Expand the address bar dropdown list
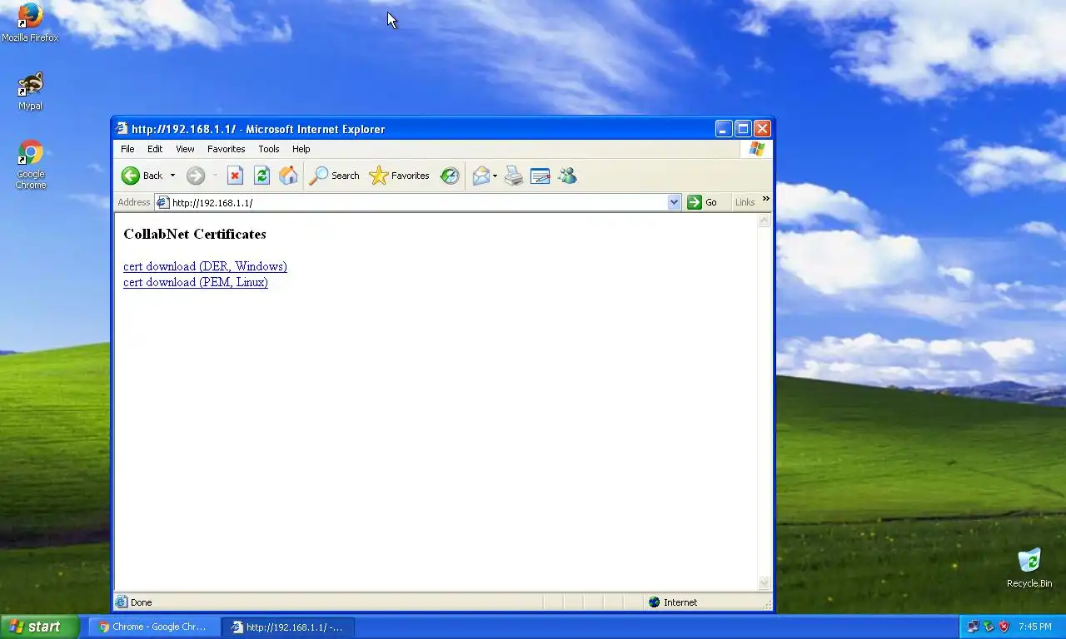 pyautogui.click(x=674, y=202)
